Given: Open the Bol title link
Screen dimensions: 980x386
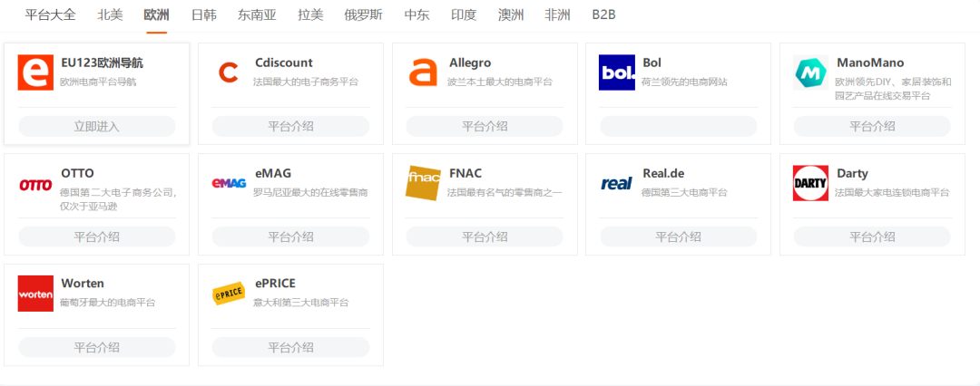Looking at the screenshot, I should coord(652,63).
